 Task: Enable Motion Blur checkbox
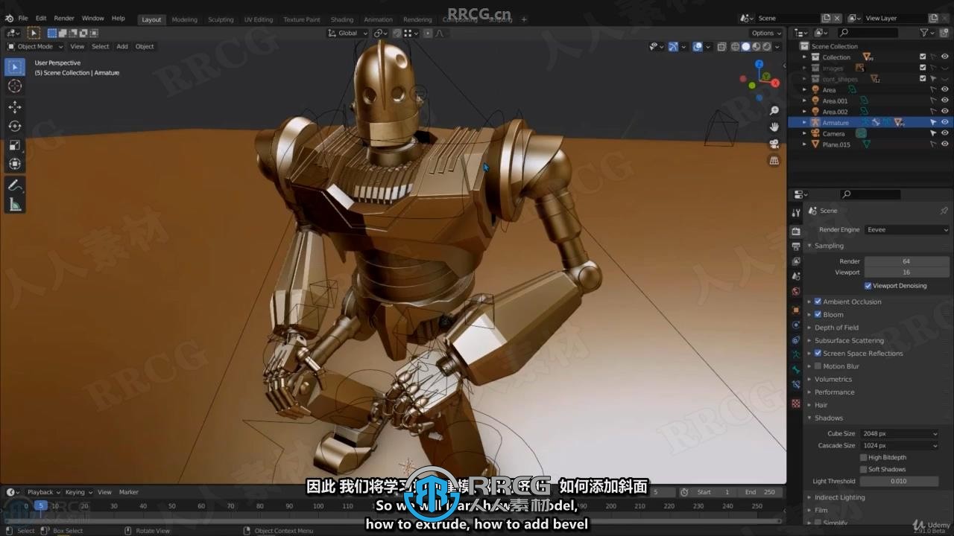[818, 366]
